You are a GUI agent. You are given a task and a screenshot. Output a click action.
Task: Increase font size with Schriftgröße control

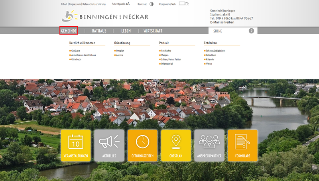(x=128, y=4)
